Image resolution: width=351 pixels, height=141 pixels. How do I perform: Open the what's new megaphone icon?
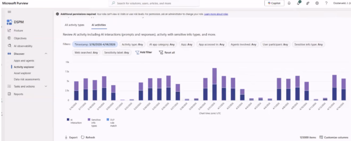pyautogui.click(x=299, y=3)
